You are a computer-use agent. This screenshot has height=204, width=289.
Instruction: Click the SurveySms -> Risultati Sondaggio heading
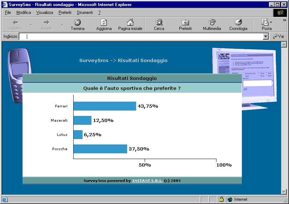(x=123, y=61)
